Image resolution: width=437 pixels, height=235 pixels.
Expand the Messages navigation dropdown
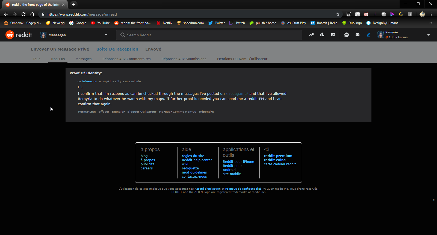tap(106, 35)
